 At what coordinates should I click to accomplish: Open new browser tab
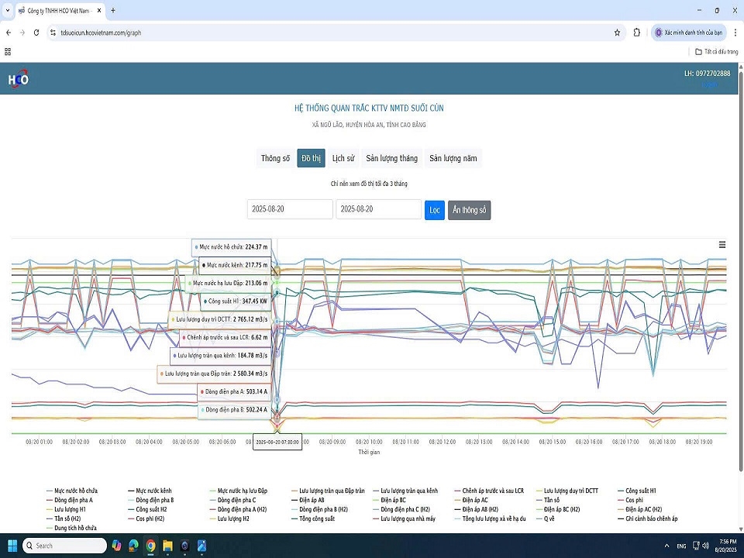(113, 11)
